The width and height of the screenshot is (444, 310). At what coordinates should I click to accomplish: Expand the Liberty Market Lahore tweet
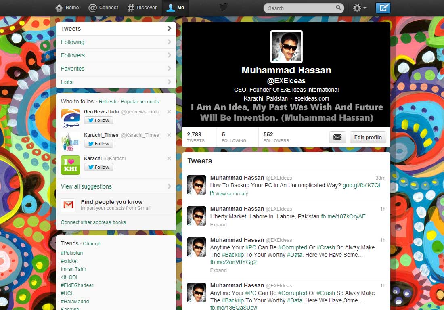(218, 225)
